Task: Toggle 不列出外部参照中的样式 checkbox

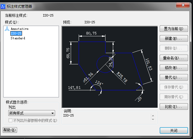Action: [11, 120]
